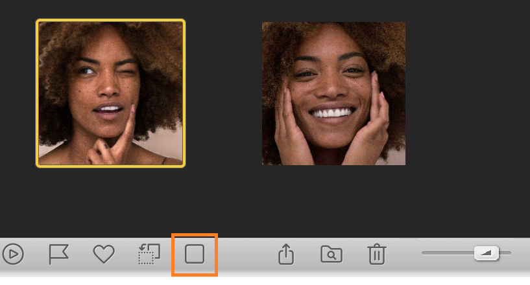This screenshot has height=285, width=530.
Task: Rotate the selected photo using rotate icon
Action: pos(149,254)
